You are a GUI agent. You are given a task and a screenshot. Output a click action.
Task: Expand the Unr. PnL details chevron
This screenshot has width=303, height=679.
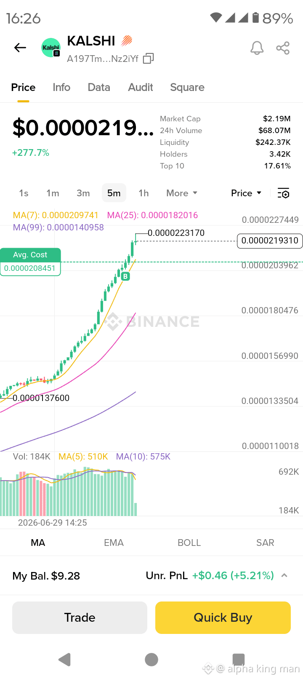pos(284,575)
